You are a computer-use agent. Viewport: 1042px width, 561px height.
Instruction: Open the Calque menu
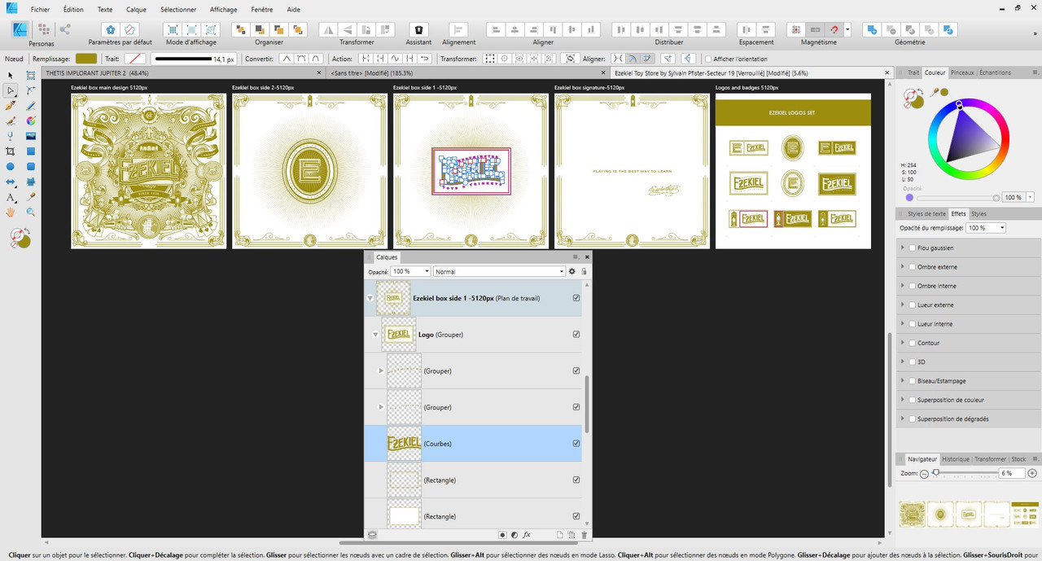pos(136,9)
